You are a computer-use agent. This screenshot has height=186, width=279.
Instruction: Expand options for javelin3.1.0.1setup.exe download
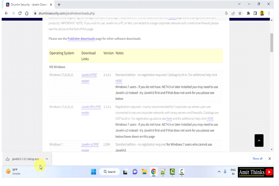[x=47, y=159]
